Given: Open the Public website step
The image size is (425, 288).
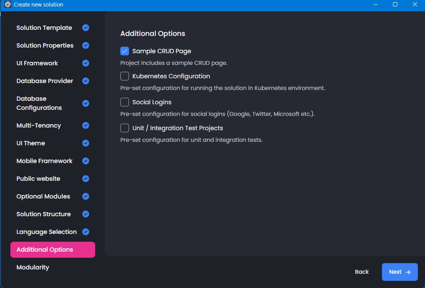Looking at the screenshot, I should click(38, 179).
